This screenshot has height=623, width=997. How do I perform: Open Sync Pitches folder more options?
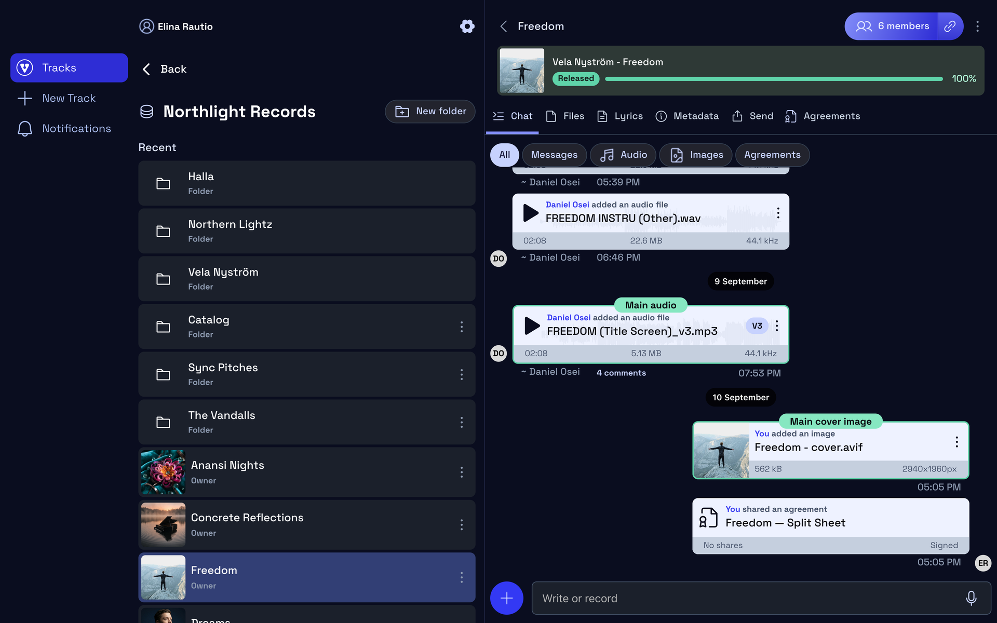(461, 374)
